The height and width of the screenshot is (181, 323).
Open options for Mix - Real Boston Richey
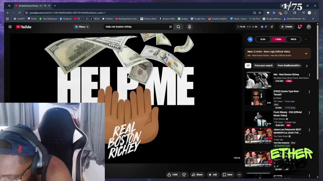[x=309, y=75]
